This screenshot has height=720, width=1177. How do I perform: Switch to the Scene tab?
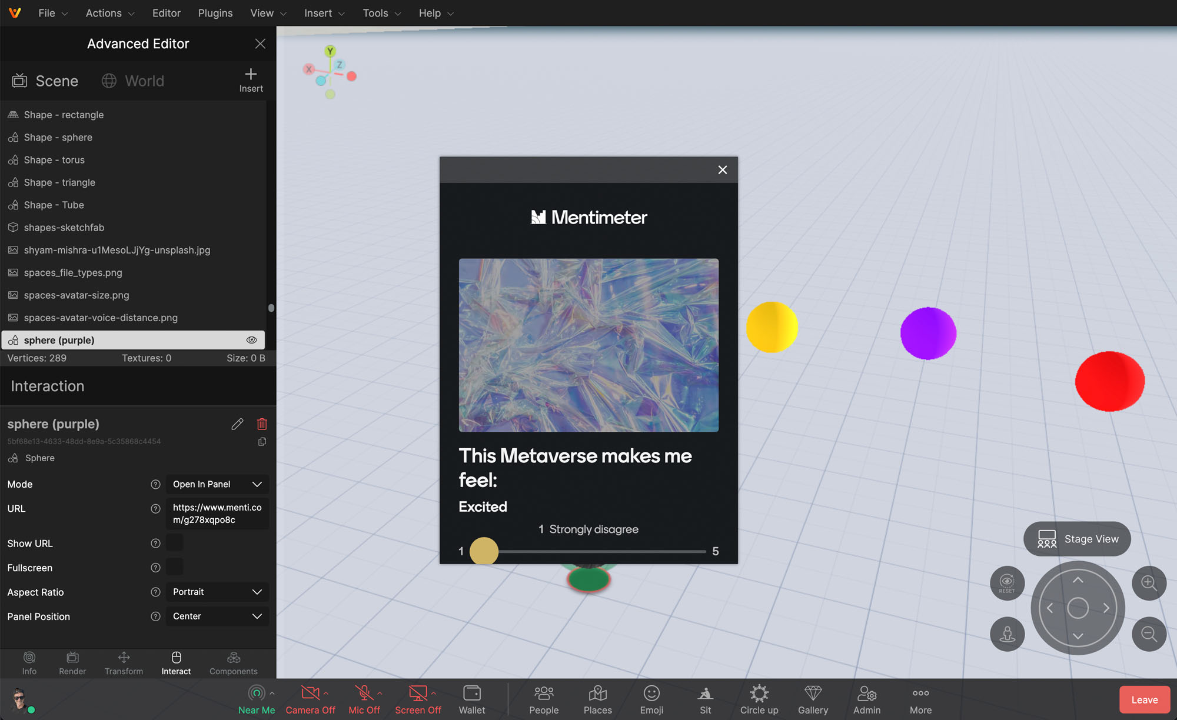45,81
